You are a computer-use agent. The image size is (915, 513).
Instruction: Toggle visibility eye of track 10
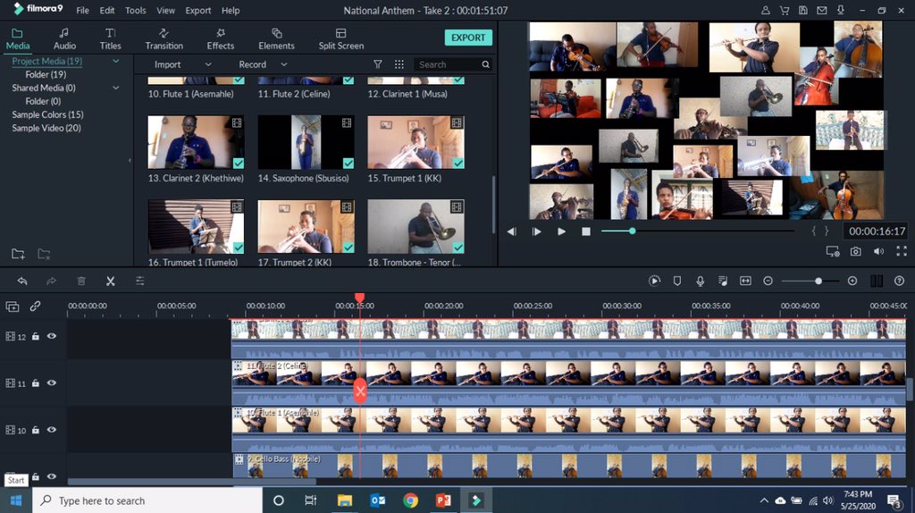click(51, 430)
